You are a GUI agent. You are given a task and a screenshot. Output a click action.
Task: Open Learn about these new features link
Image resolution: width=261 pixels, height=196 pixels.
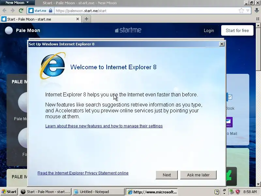(x=104, y=126)
